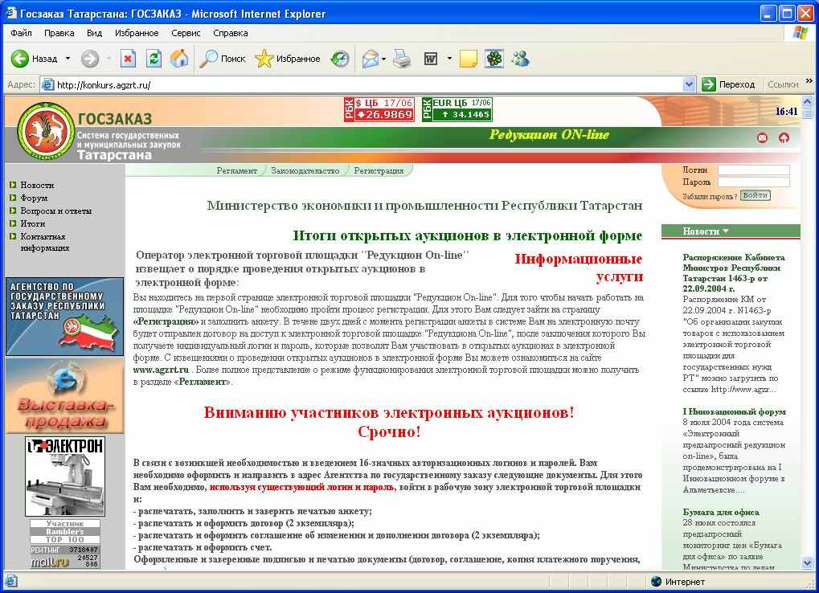Click the Forward arrow icon

click(90, 59)
